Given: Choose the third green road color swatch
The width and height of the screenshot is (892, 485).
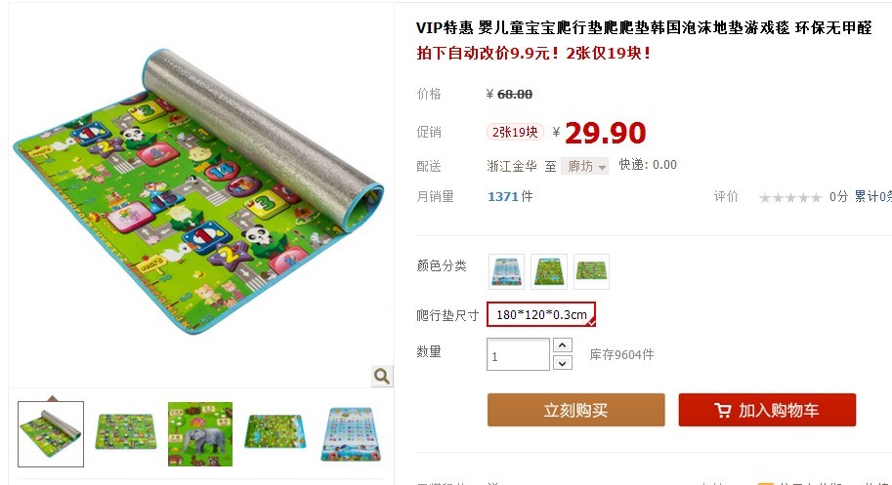Looking at the screenshot, I should pyautogui.click(x=591, y=271).
